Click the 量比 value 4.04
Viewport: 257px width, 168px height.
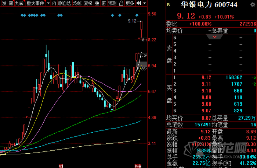pyautogui.click(x=251, y=151)
